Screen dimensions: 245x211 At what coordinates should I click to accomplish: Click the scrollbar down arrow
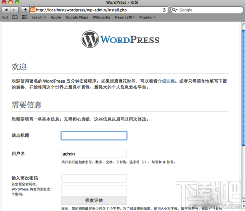244,206
